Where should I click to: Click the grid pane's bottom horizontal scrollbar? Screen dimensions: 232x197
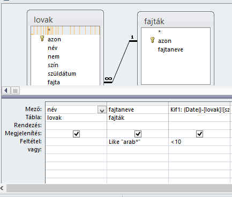tap(119, 188)
